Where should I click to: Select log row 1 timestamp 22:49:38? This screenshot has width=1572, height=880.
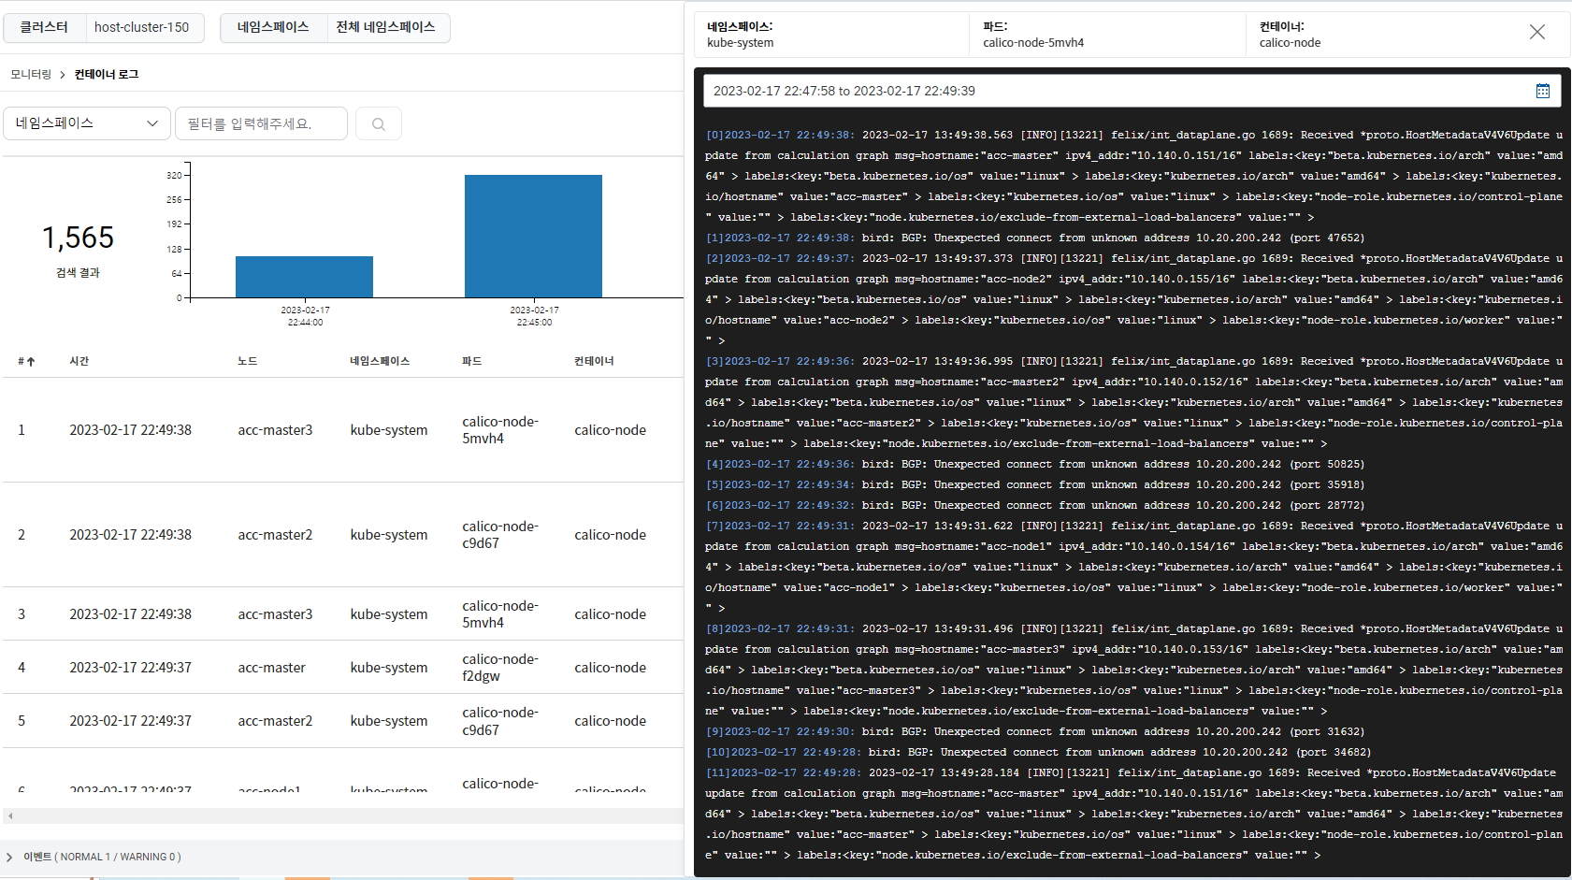click(130, 430)
